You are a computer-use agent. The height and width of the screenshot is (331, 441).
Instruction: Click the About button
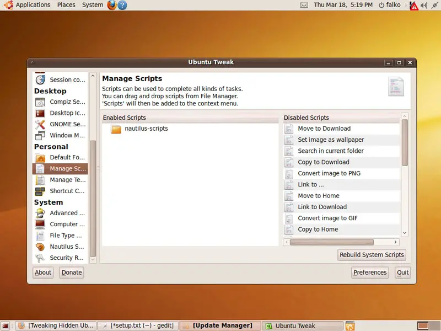[43, 273]
